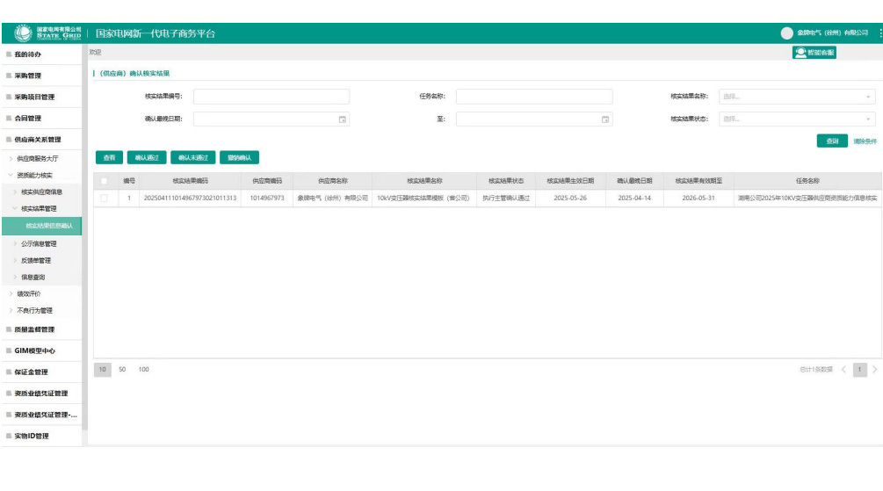Open the 核实结果状态 dropdown
Image resolution: width=883 pixels, height=491 pixels.
(796, 119)
